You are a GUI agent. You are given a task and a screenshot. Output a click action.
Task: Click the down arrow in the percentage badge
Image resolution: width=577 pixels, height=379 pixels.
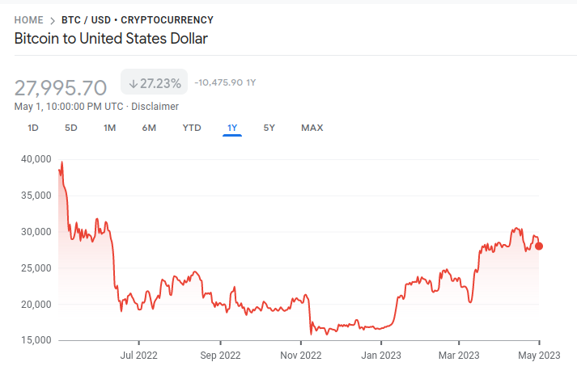(133, 83)
